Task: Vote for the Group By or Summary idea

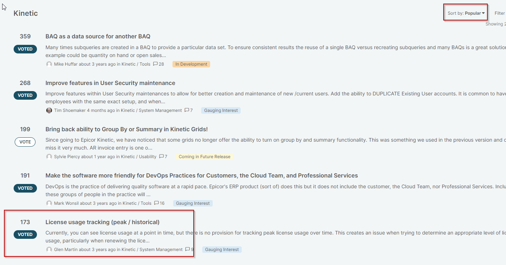Action: pyautogui.click(x=25, y=142)
